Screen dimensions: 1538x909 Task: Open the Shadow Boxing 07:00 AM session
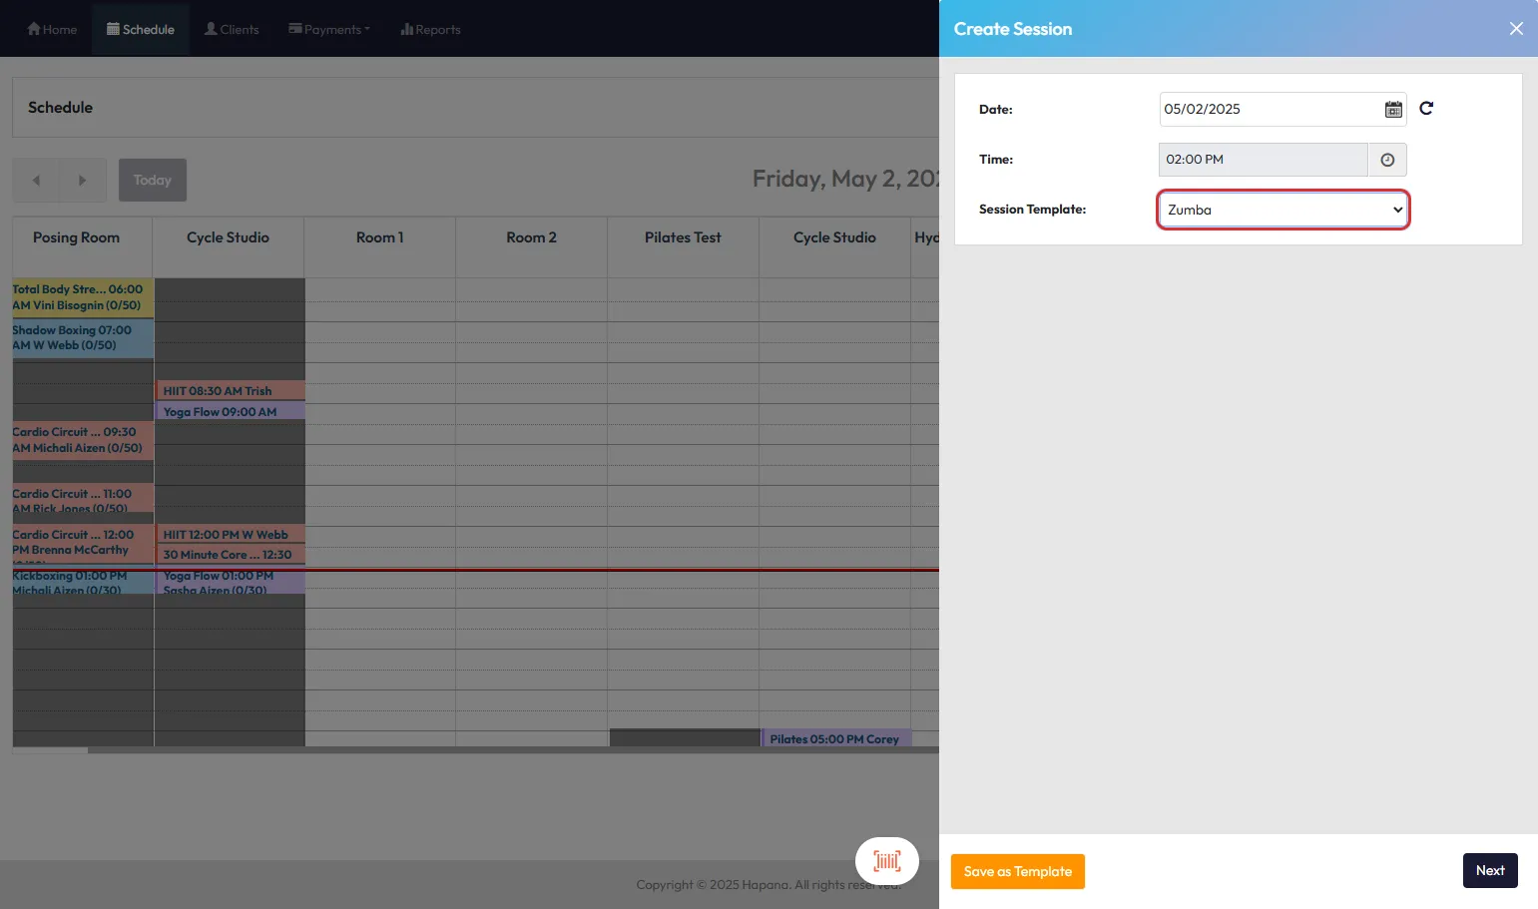click(x=82, y=338)
